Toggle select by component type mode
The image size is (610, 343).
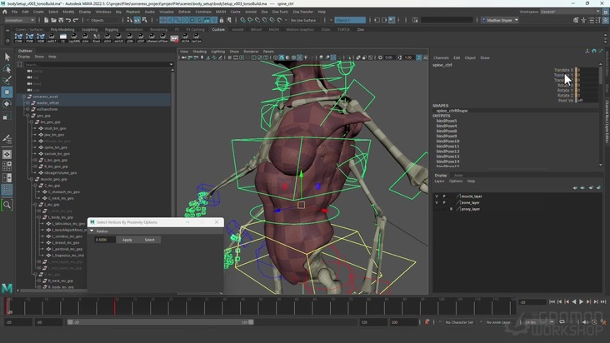point(145,20)
